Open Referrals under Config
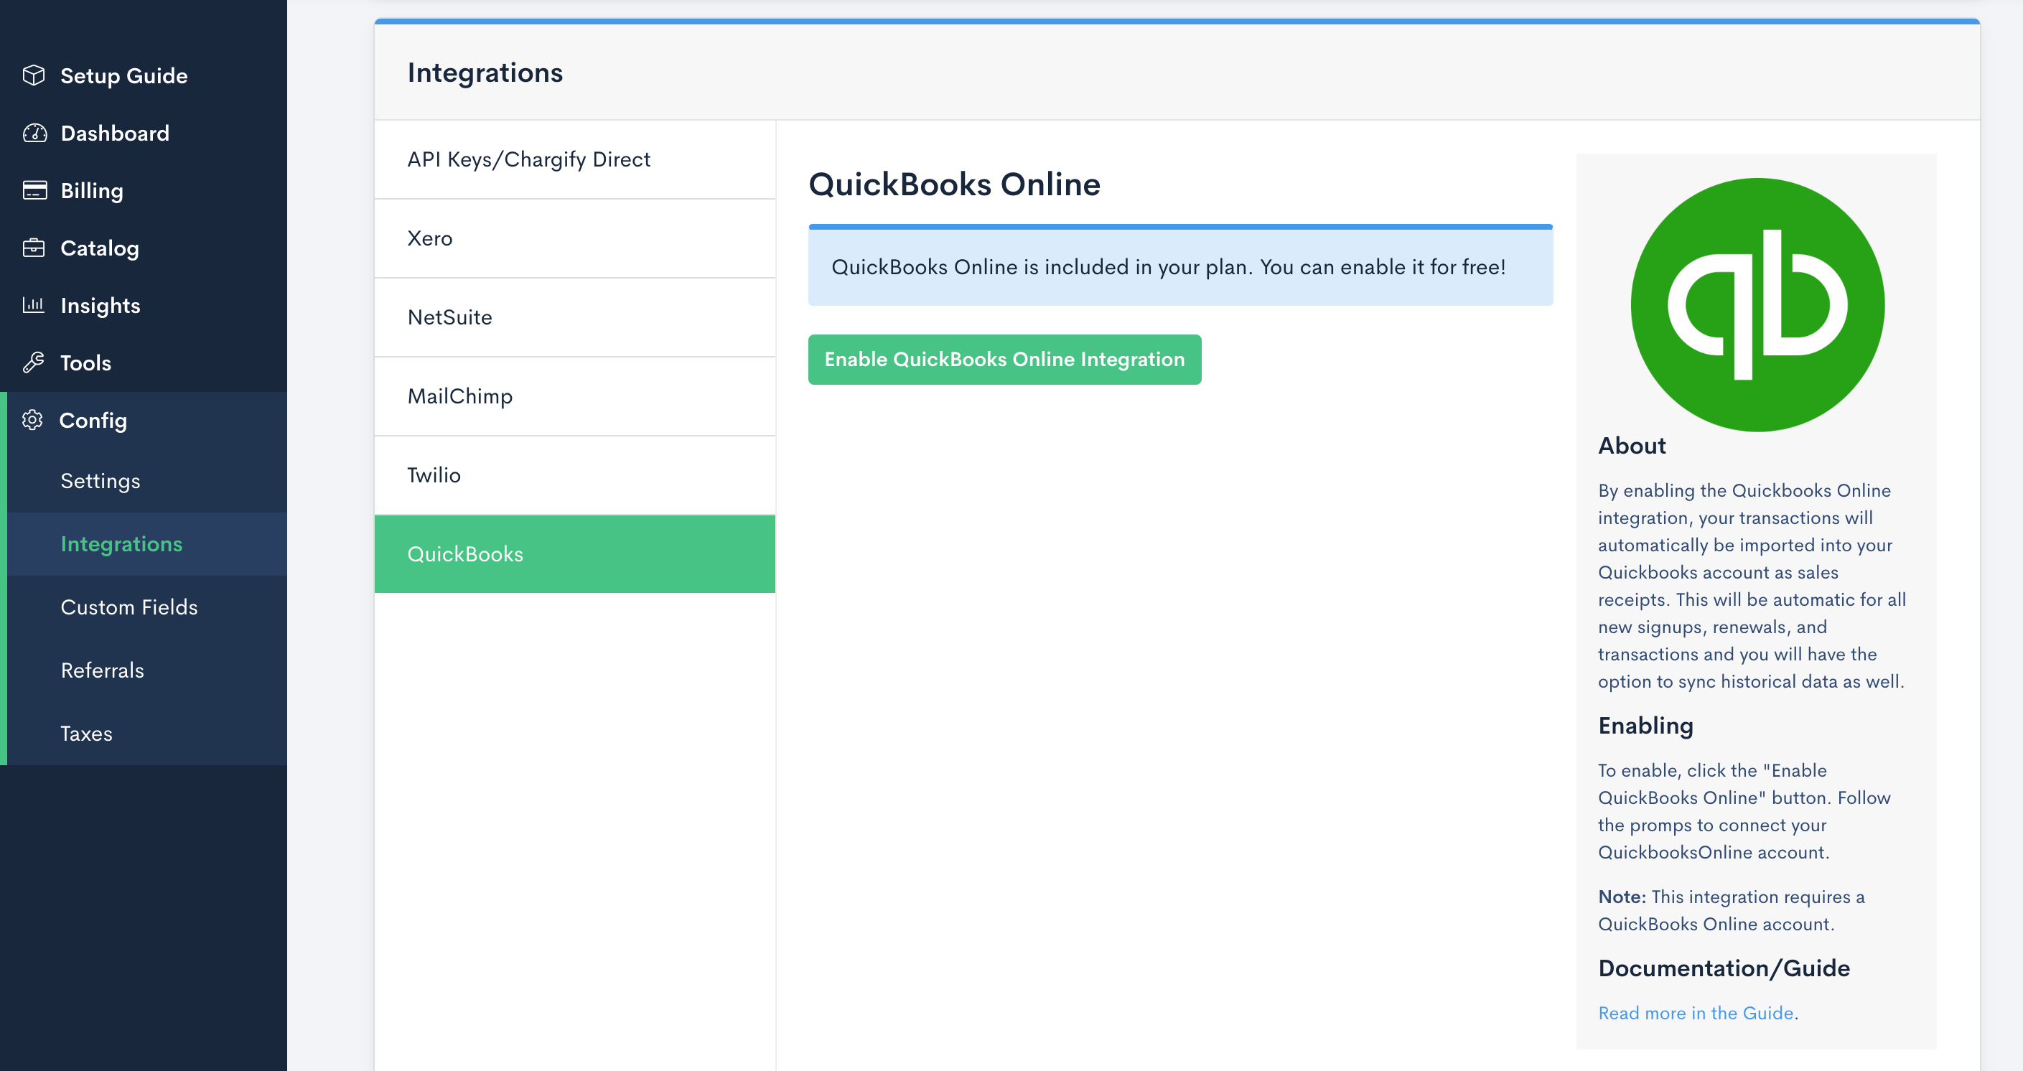 (147, 670)
